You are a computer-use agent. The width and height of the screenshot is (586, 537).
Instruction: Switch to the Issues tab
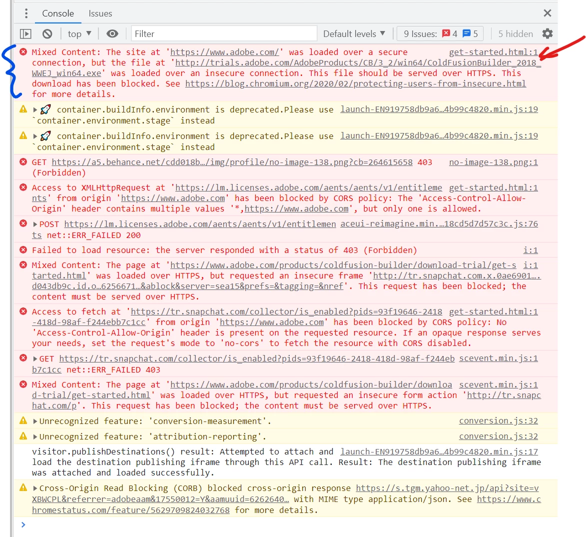100,13
